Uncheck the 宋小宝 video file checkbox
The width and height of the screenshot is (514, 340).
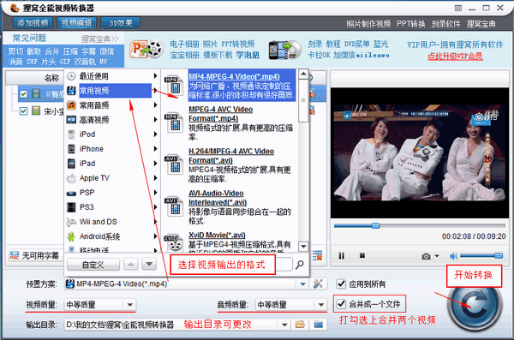tap(23, 110)
